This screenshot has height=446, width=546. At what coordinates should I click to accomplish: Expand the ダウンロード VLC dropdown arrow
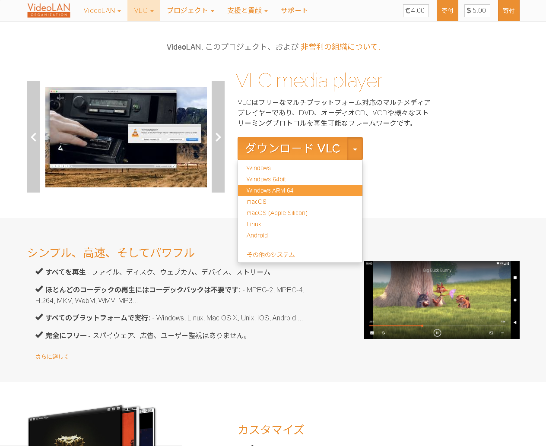[355, 148]
